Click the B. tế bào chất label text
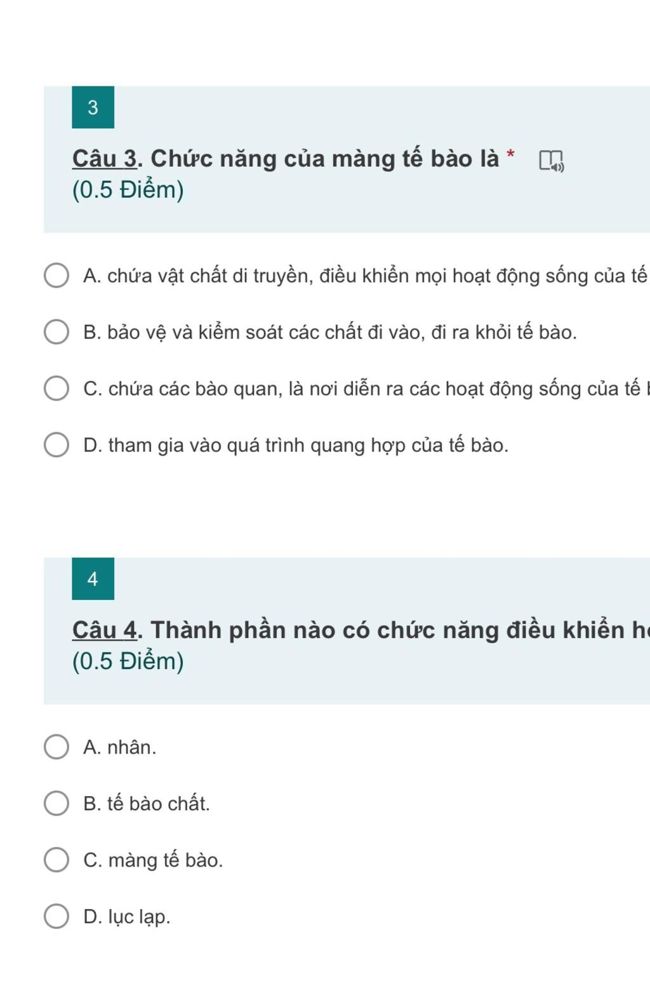 pos(147,804)
